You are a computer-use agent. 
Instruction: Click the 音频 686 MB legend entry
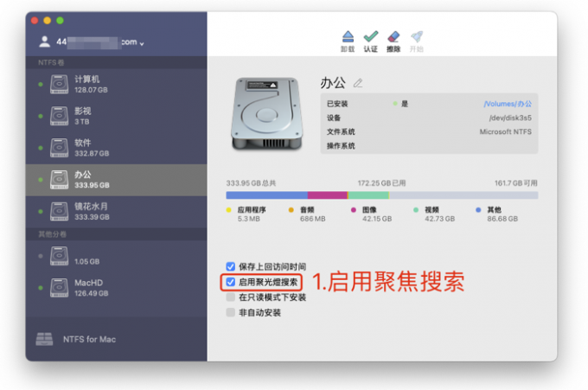click(307, 214)
